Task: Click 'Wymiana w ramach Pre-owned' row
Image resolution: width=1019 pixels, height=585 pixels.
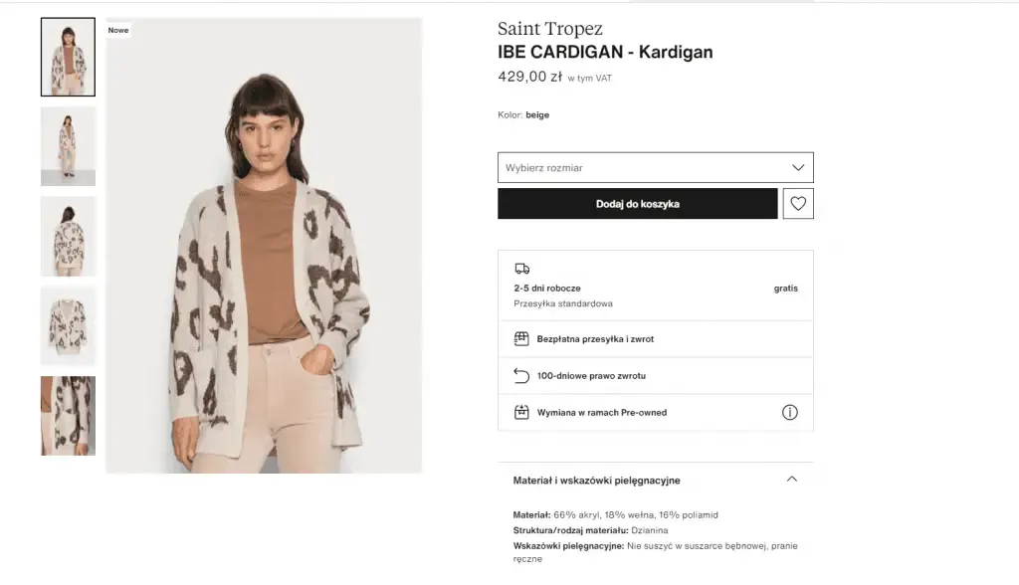Action: click(x=601, y=412)
